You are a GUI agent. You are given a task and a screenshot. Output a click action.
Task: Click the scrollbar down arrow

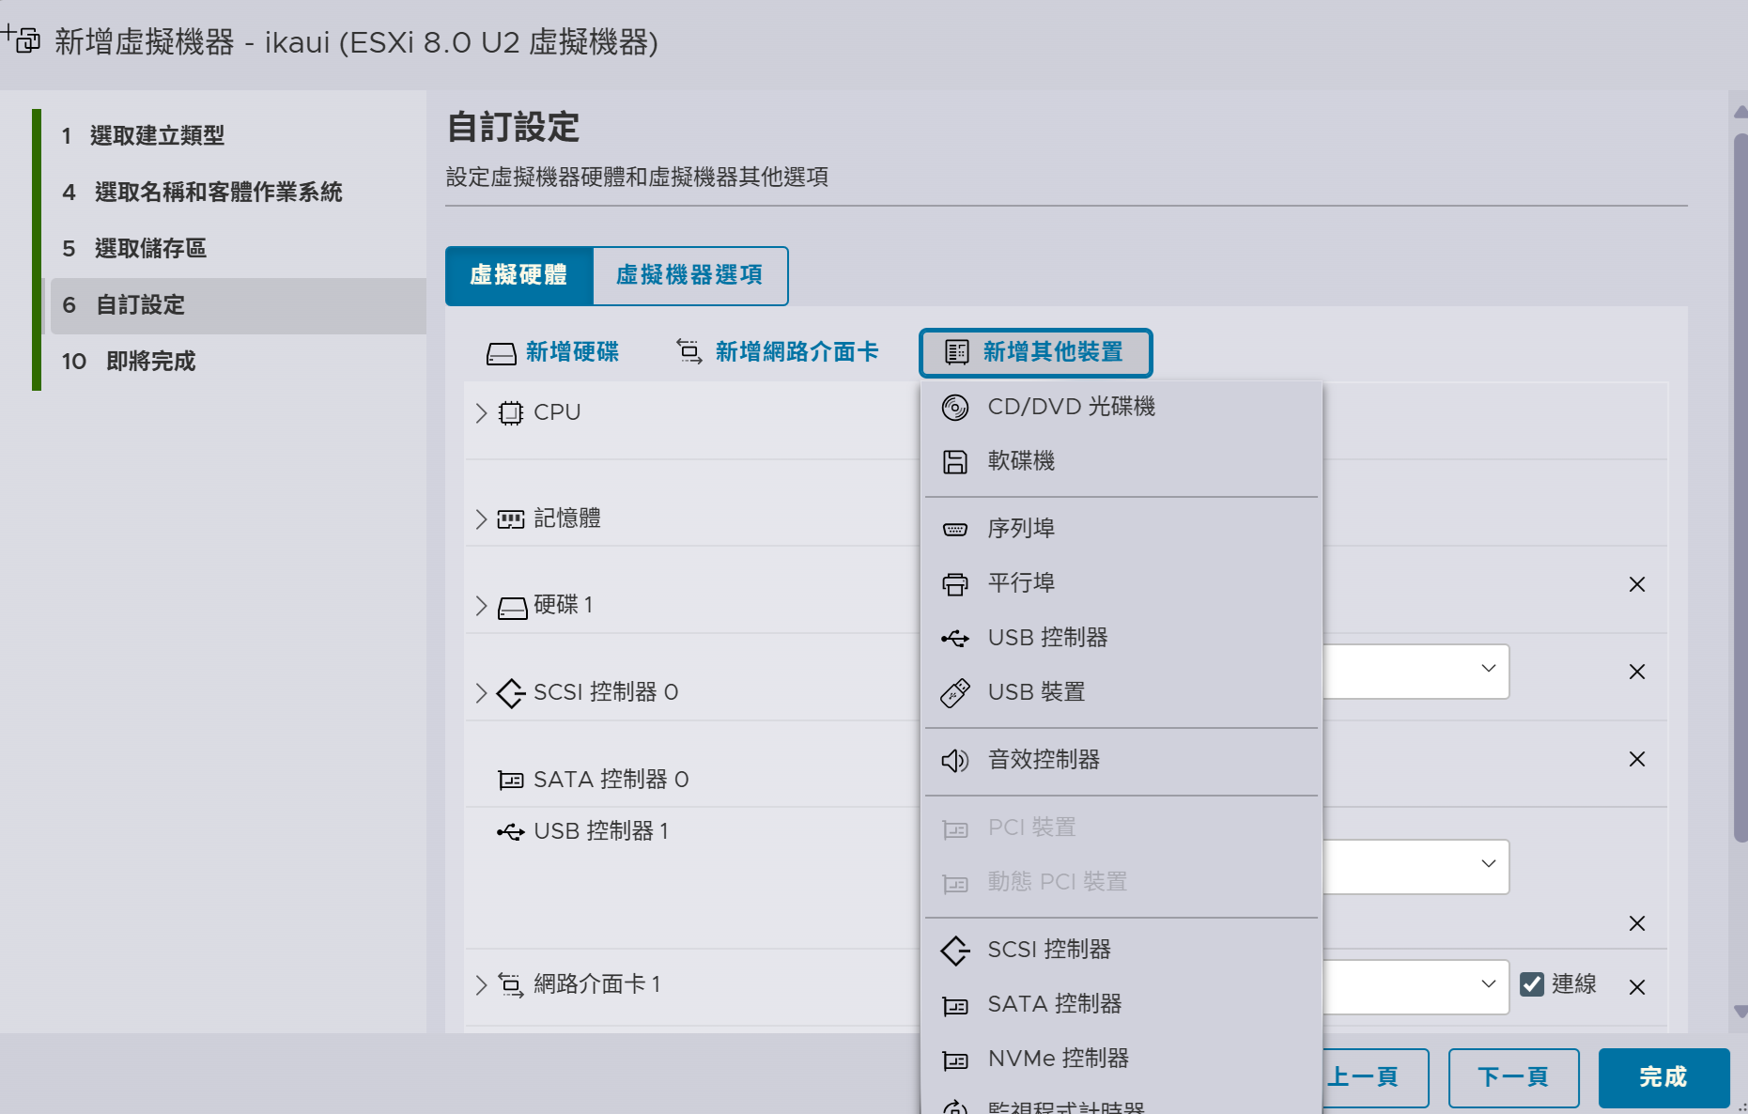[x=1740, y=1012]
